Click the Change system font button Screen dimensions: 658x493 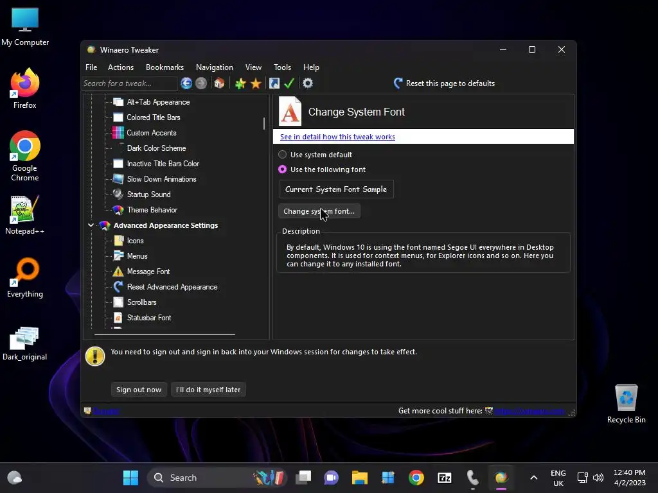[x=319, y=211]
